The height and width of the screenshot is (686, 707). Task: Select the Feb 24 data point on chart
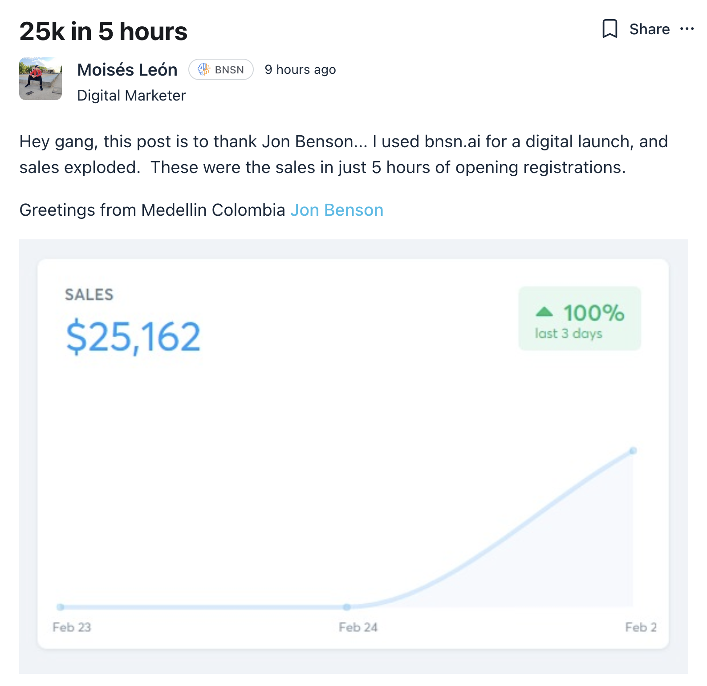347,607
